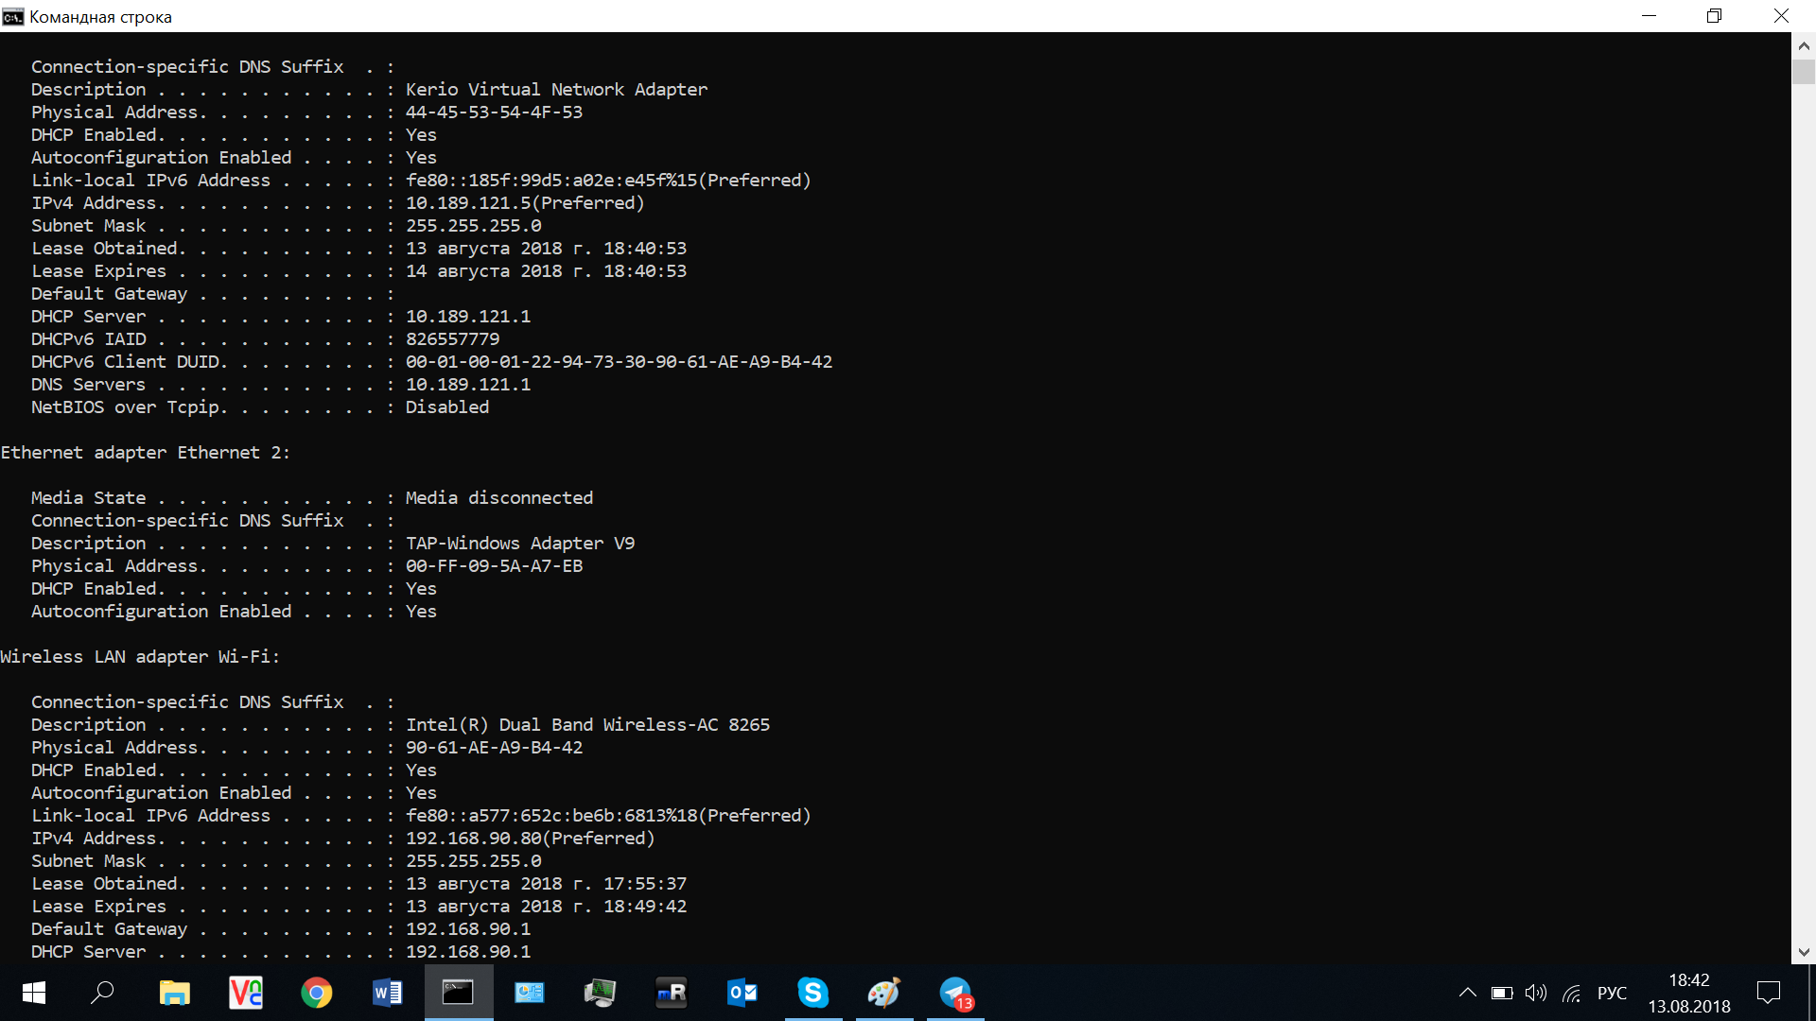
Task: Click the DHCPv6 Client DUID value
Action: pos(619,361)
